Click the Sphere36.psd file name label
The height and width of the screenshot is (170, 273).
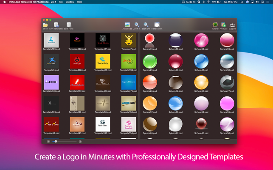click(x=175, y=112)
